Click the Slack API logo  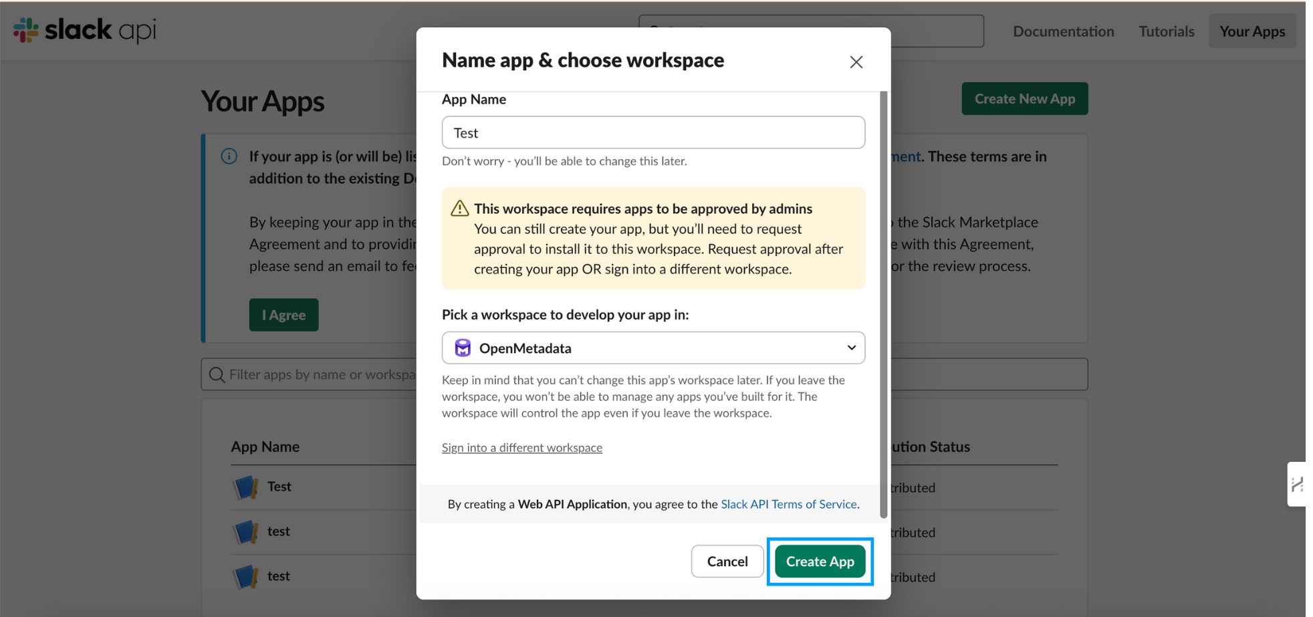pyautogui.click(x=85, y=30)
